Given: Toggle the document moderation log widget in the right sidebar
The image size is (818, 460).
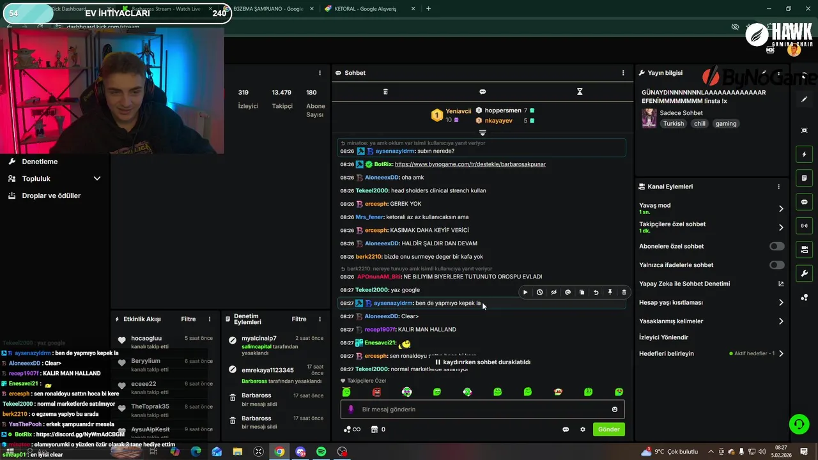Looking at the screenshot, I should pyautogui.click(x=805, y=178).
